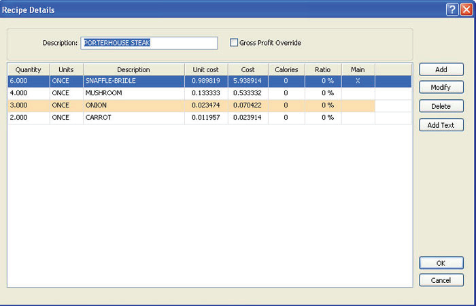Click the Calories column header

tap(286, 69)
